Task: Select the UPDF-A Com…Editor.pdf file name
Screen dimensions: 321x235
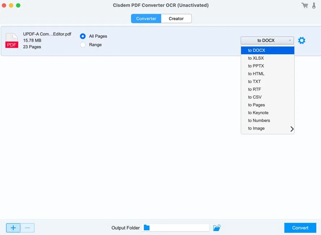Action: click(x=47, y=34)
